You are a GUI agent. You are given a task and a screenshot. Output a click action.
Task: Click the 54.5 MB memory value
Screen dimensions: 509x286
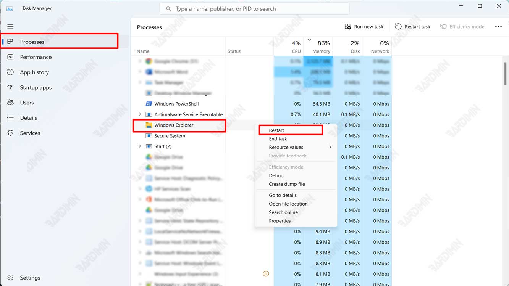tap(322, 104)
